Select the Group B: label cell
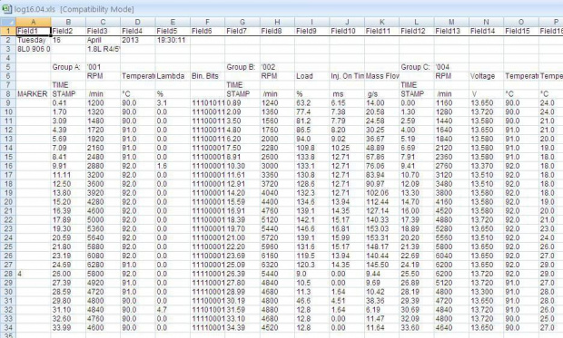Screen dimensions: 563x338 242,67
